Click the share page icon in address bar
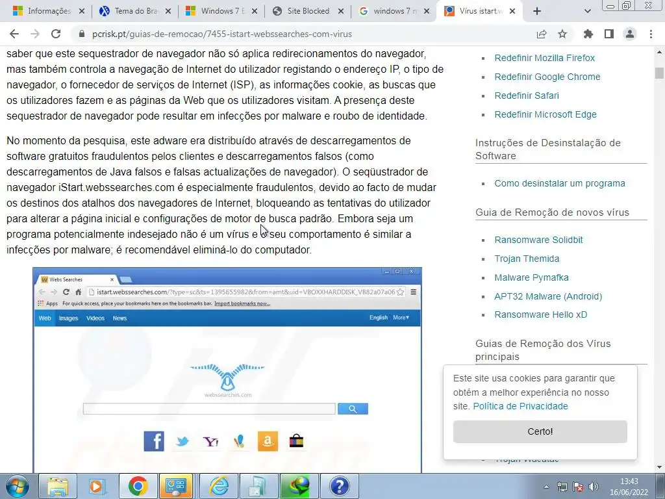 pos(542,34)
